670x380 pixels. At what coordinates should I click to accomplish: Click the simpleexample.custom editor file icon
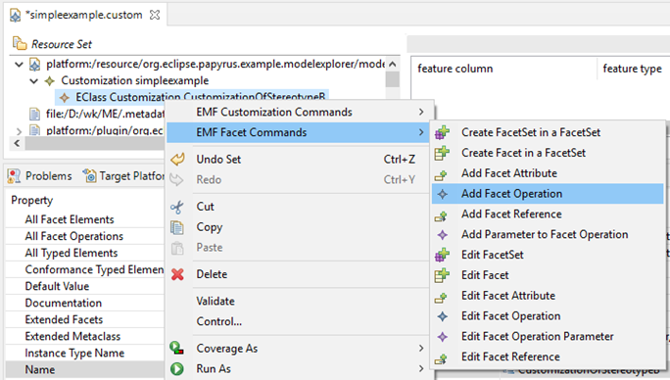pos(15,16)
